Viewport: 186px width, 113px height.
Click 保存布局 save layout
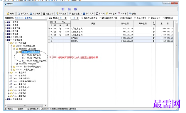click(x=88, y=14)
